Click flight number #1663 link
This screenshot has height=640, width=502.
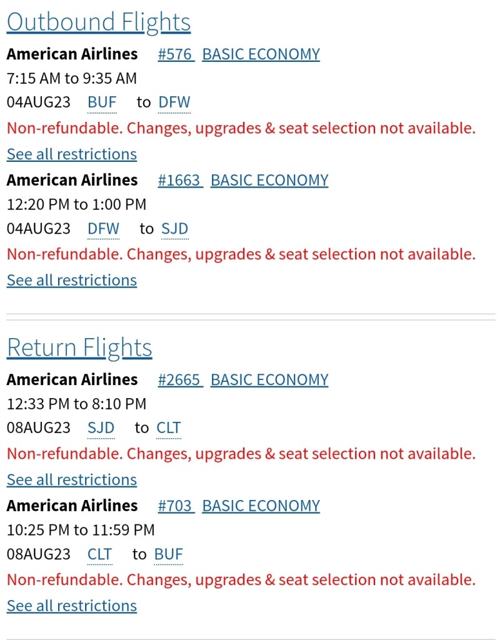pyautogui.click(x=179, y=180)
